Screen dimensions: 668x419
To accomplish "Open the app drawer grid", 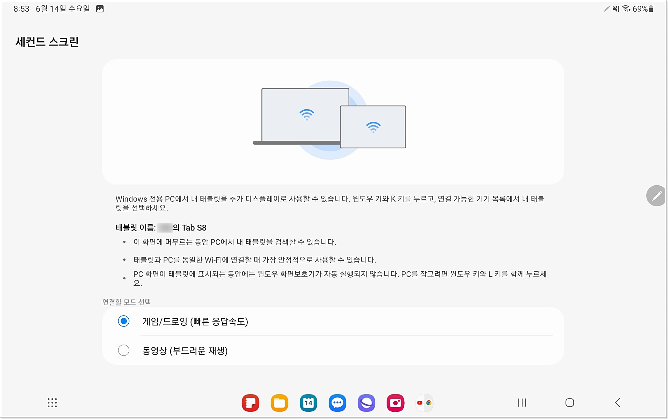I will [x=52, y=403].
